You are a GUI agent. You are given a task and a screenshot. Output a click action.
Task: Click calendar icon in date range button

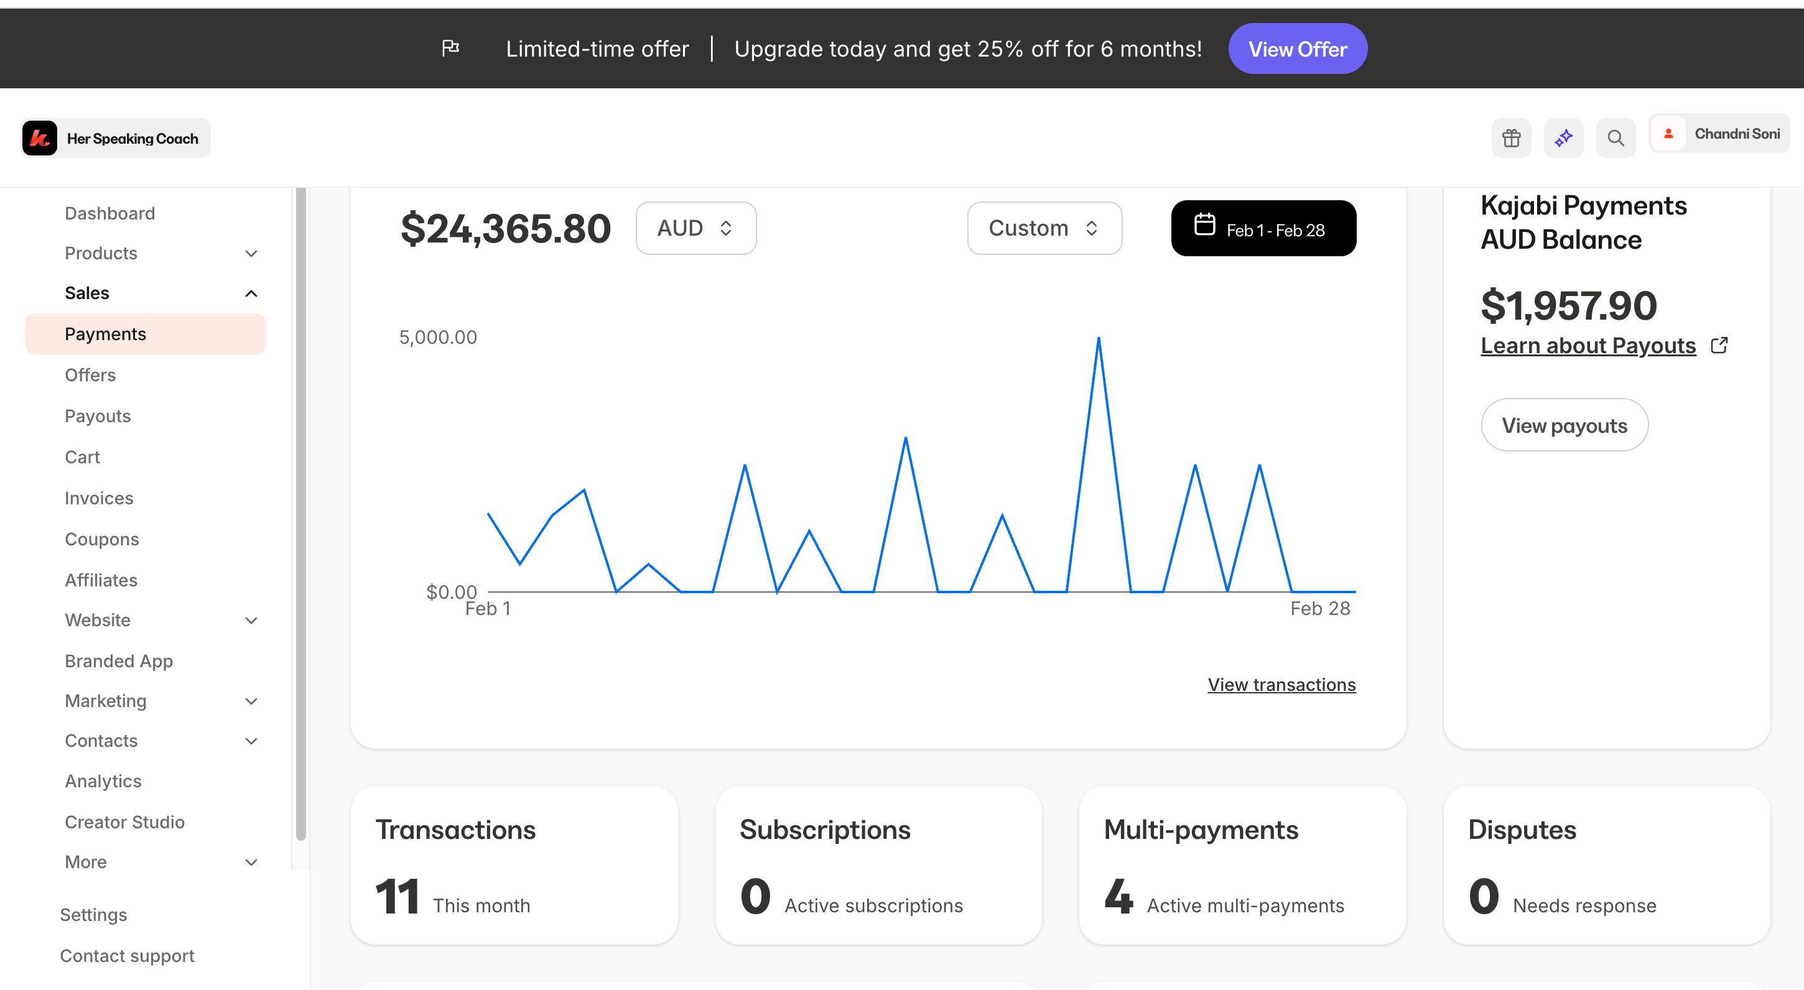tap(1204, 224)
